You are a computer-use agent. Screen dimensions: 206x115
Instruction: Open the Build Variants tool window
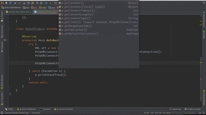tap(2, 82)
